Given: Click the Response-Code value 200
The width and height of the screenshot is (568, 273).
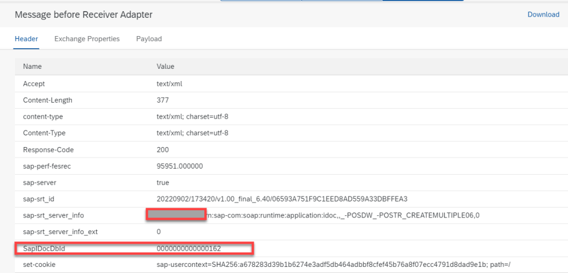Looking at the screenshot, I should click(x=163, y=150).
